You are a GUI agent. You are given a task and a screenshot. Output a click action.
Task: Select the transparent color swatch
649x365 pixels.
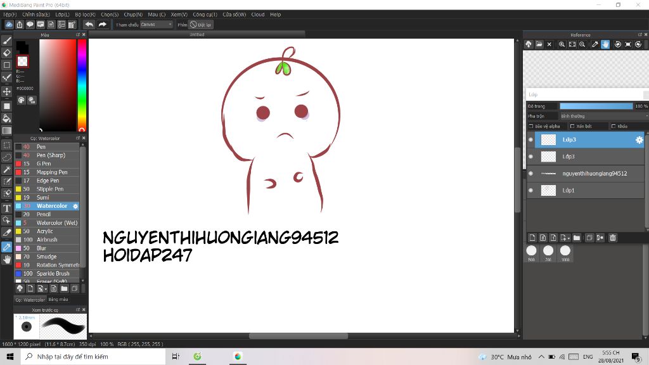[22, 61]
